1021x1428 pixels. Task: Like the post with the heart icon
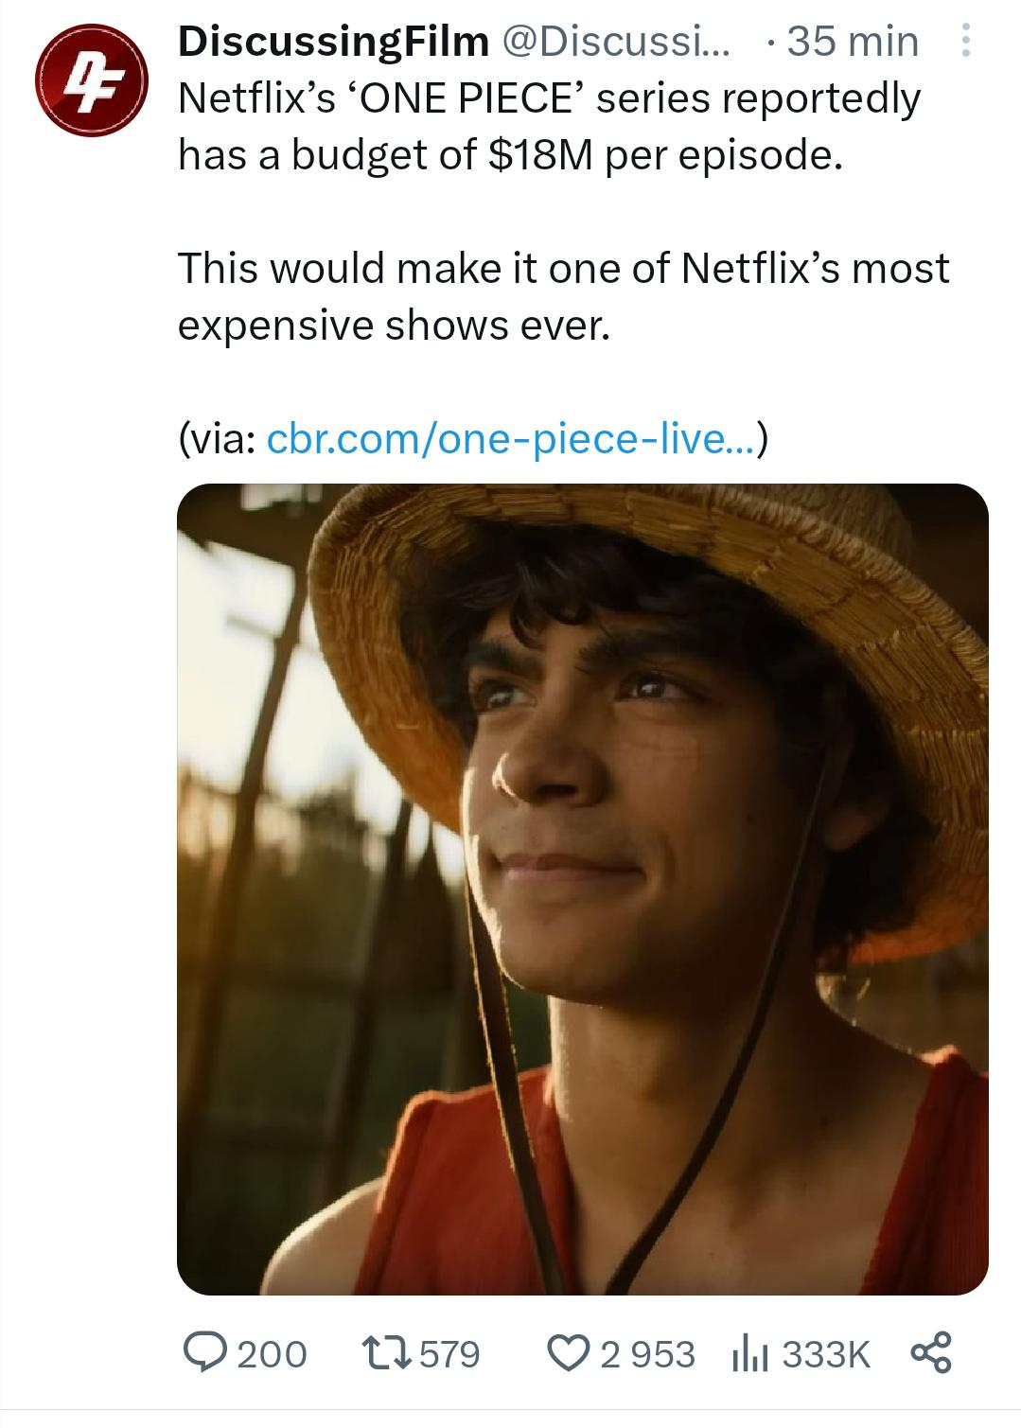[572, 1352]
